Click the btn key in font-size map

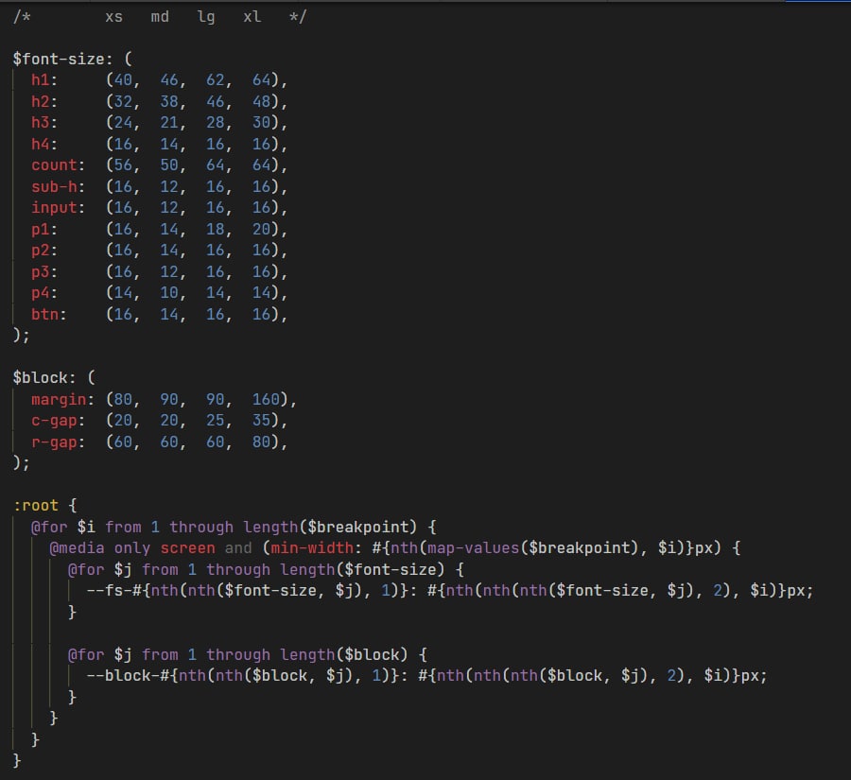(x=45, y=314)
